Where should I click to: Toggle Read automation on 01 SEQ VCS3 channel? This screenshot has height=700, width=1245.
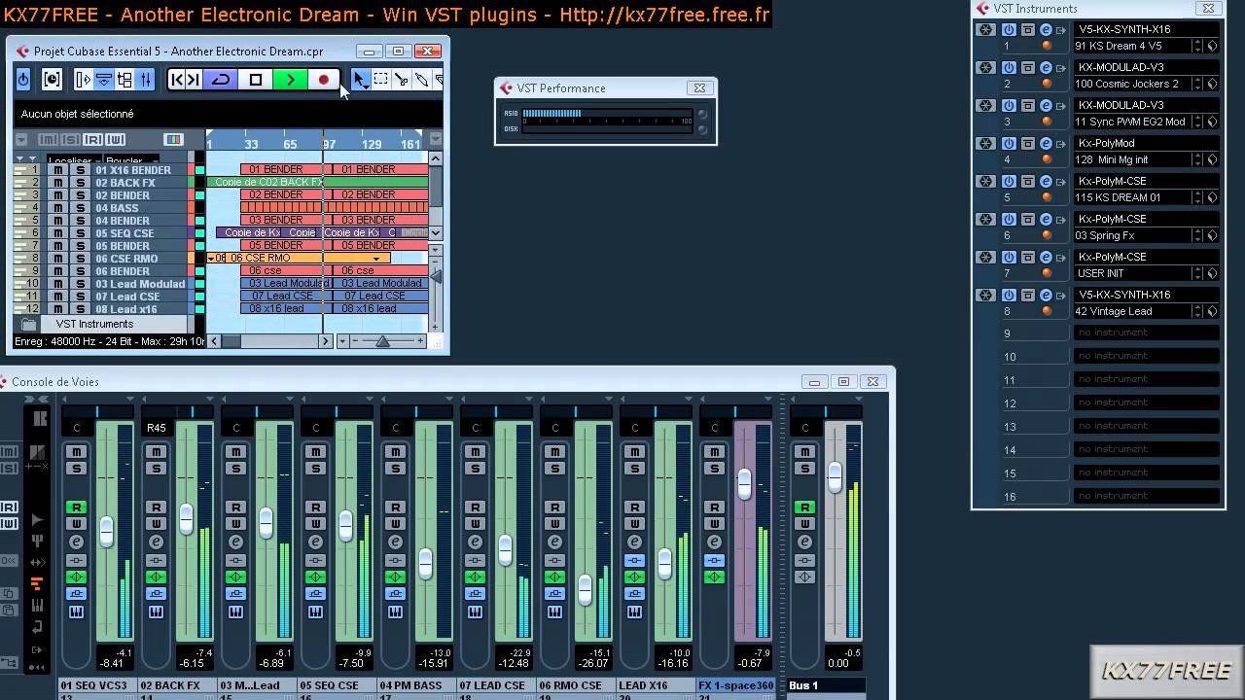click(x=76, y=507)
